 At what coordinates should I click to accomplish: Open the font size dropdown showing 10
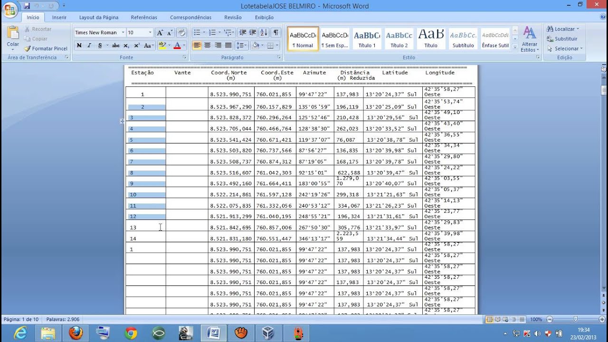(151, 33)
